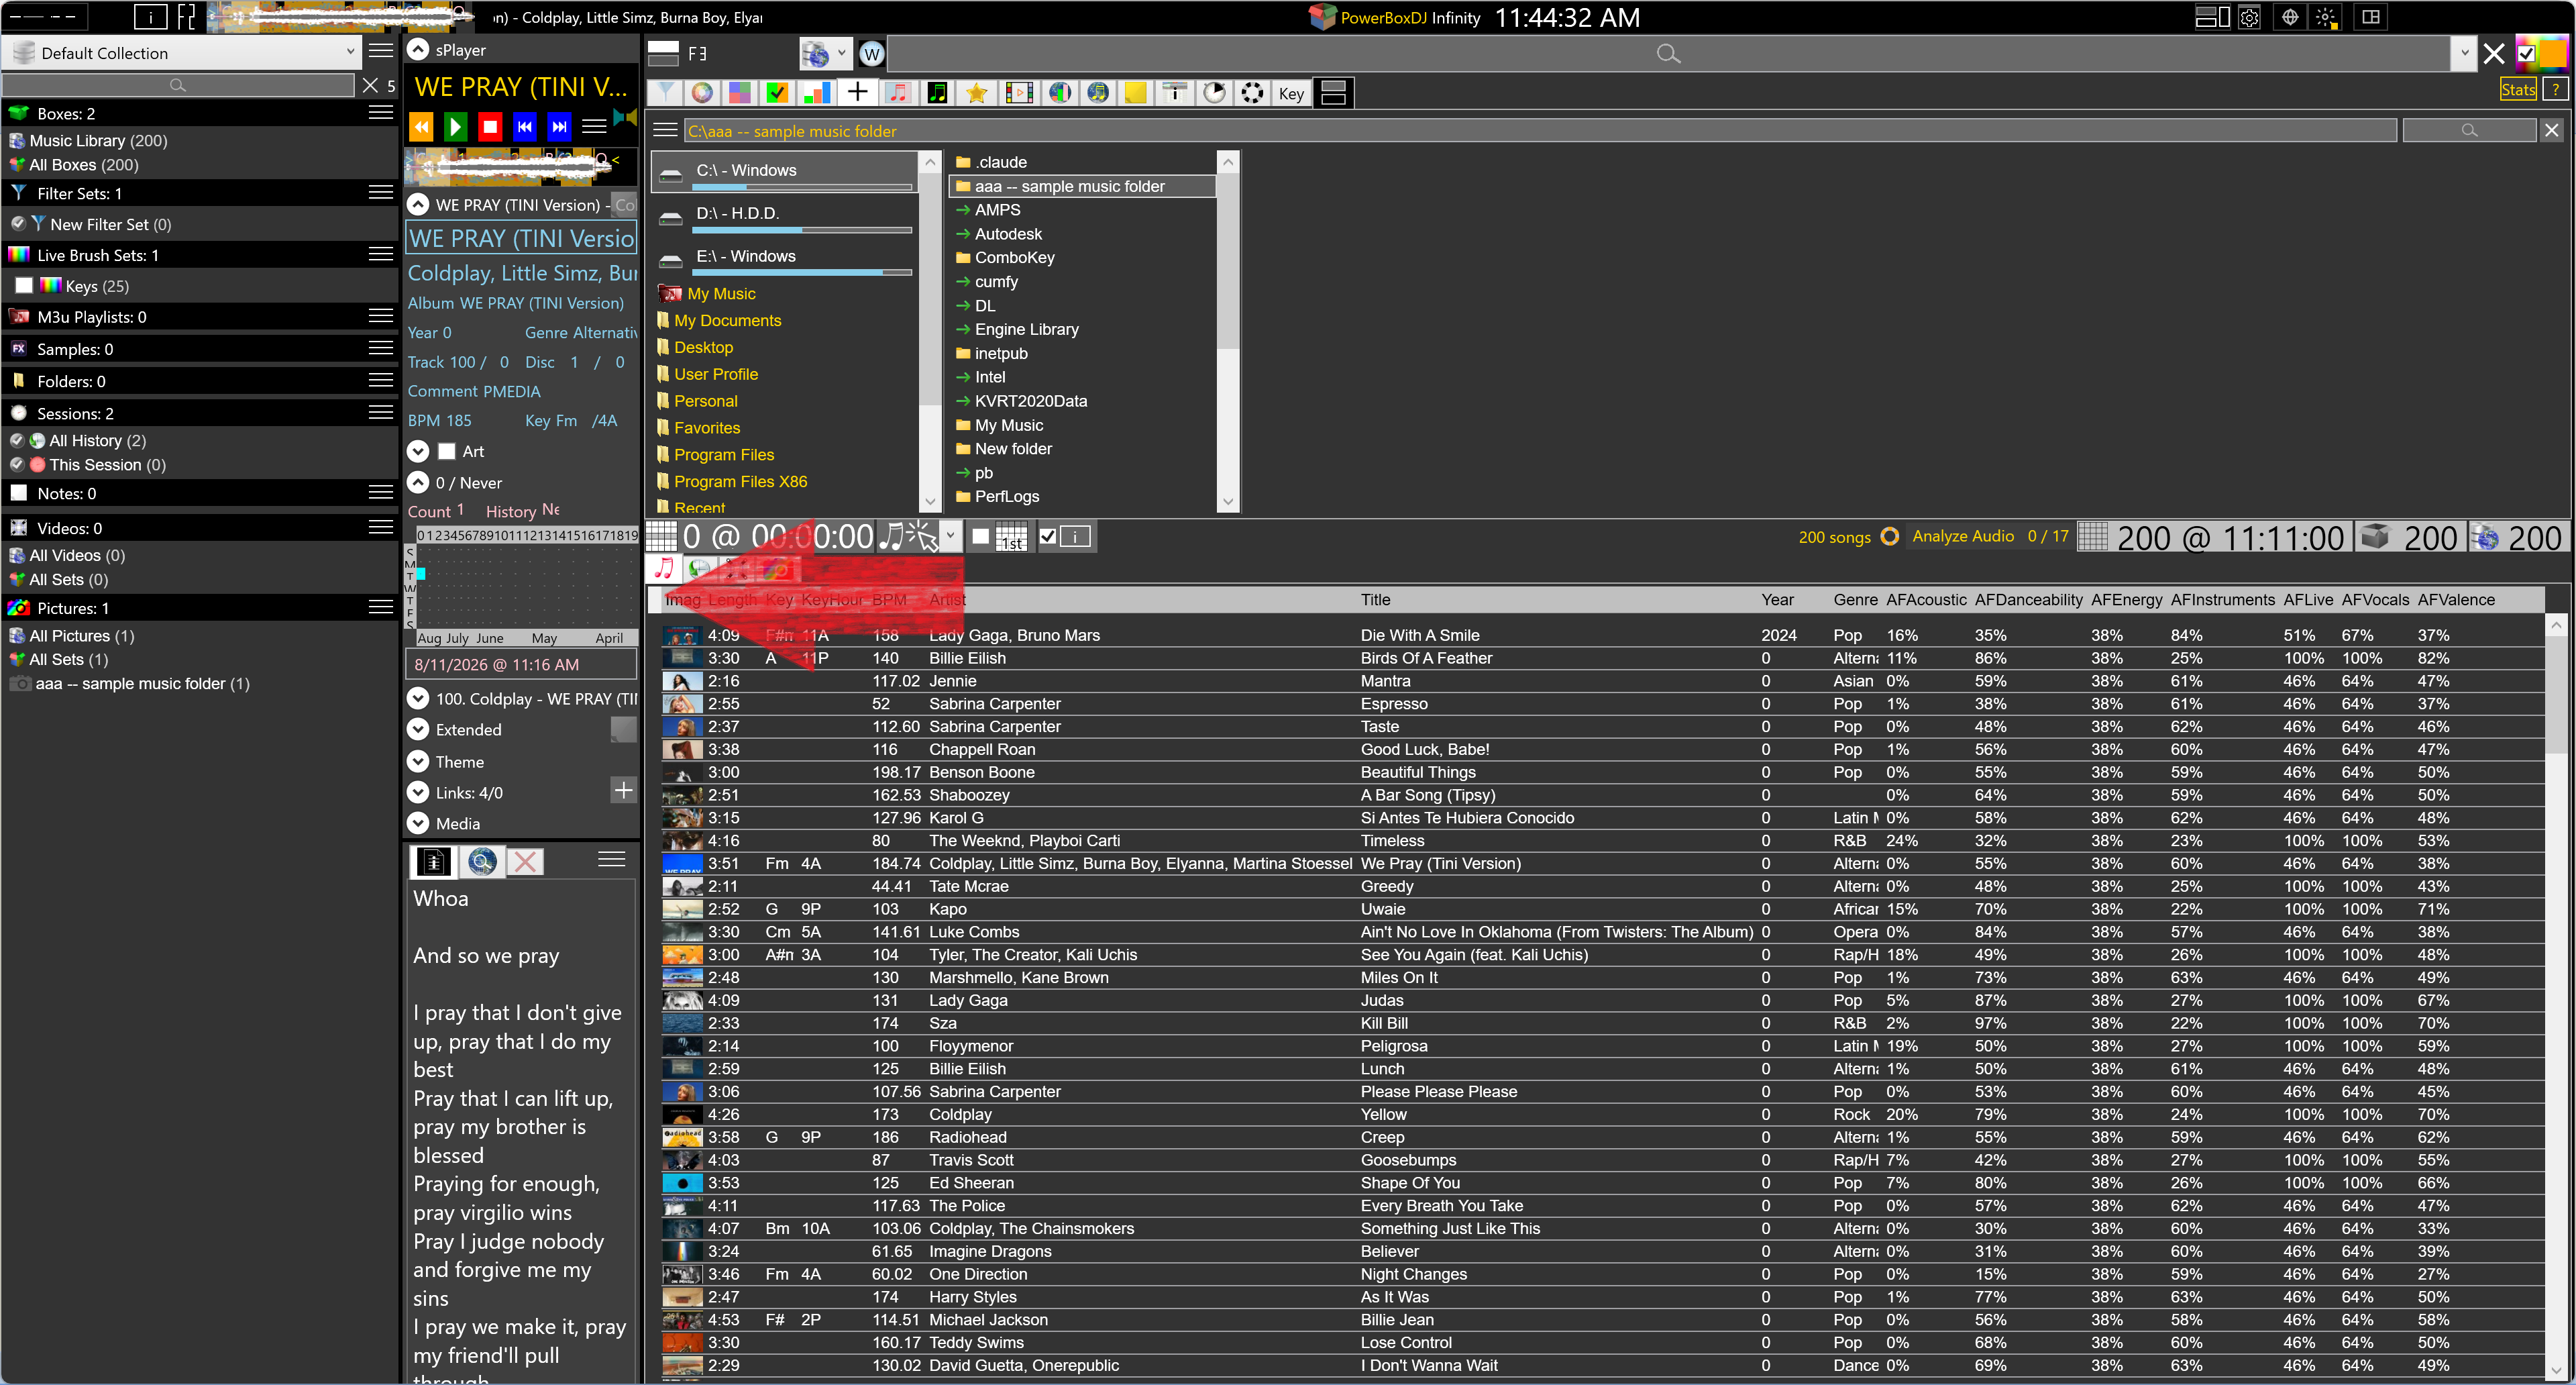The width and height of the screenshot is (2576, 1385).
Task: Click Analyze Audio
Action: point(1963,536)
